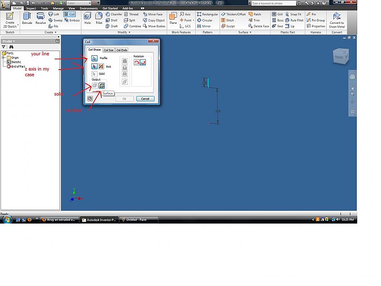Choose the Sweep tool

[55, 20]
